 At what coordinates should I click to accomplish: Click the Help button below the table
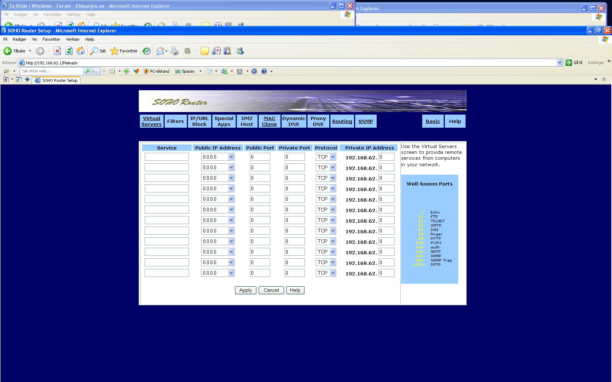295,290
